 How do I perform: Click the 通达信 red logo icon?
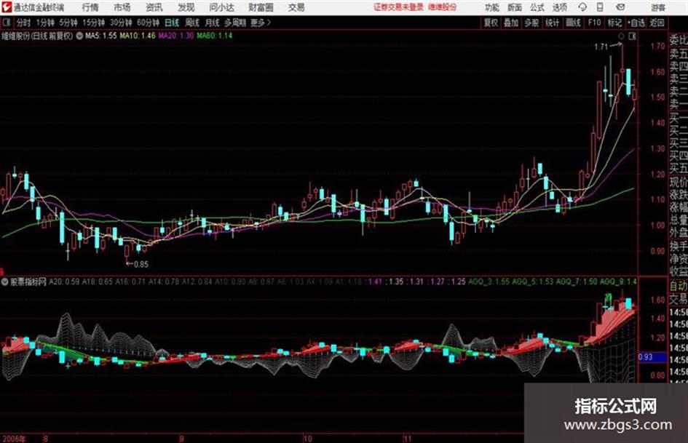coord(7,7)
